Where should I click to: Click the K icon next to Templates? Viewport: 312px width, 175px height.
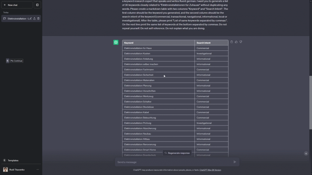coord(5,160)
